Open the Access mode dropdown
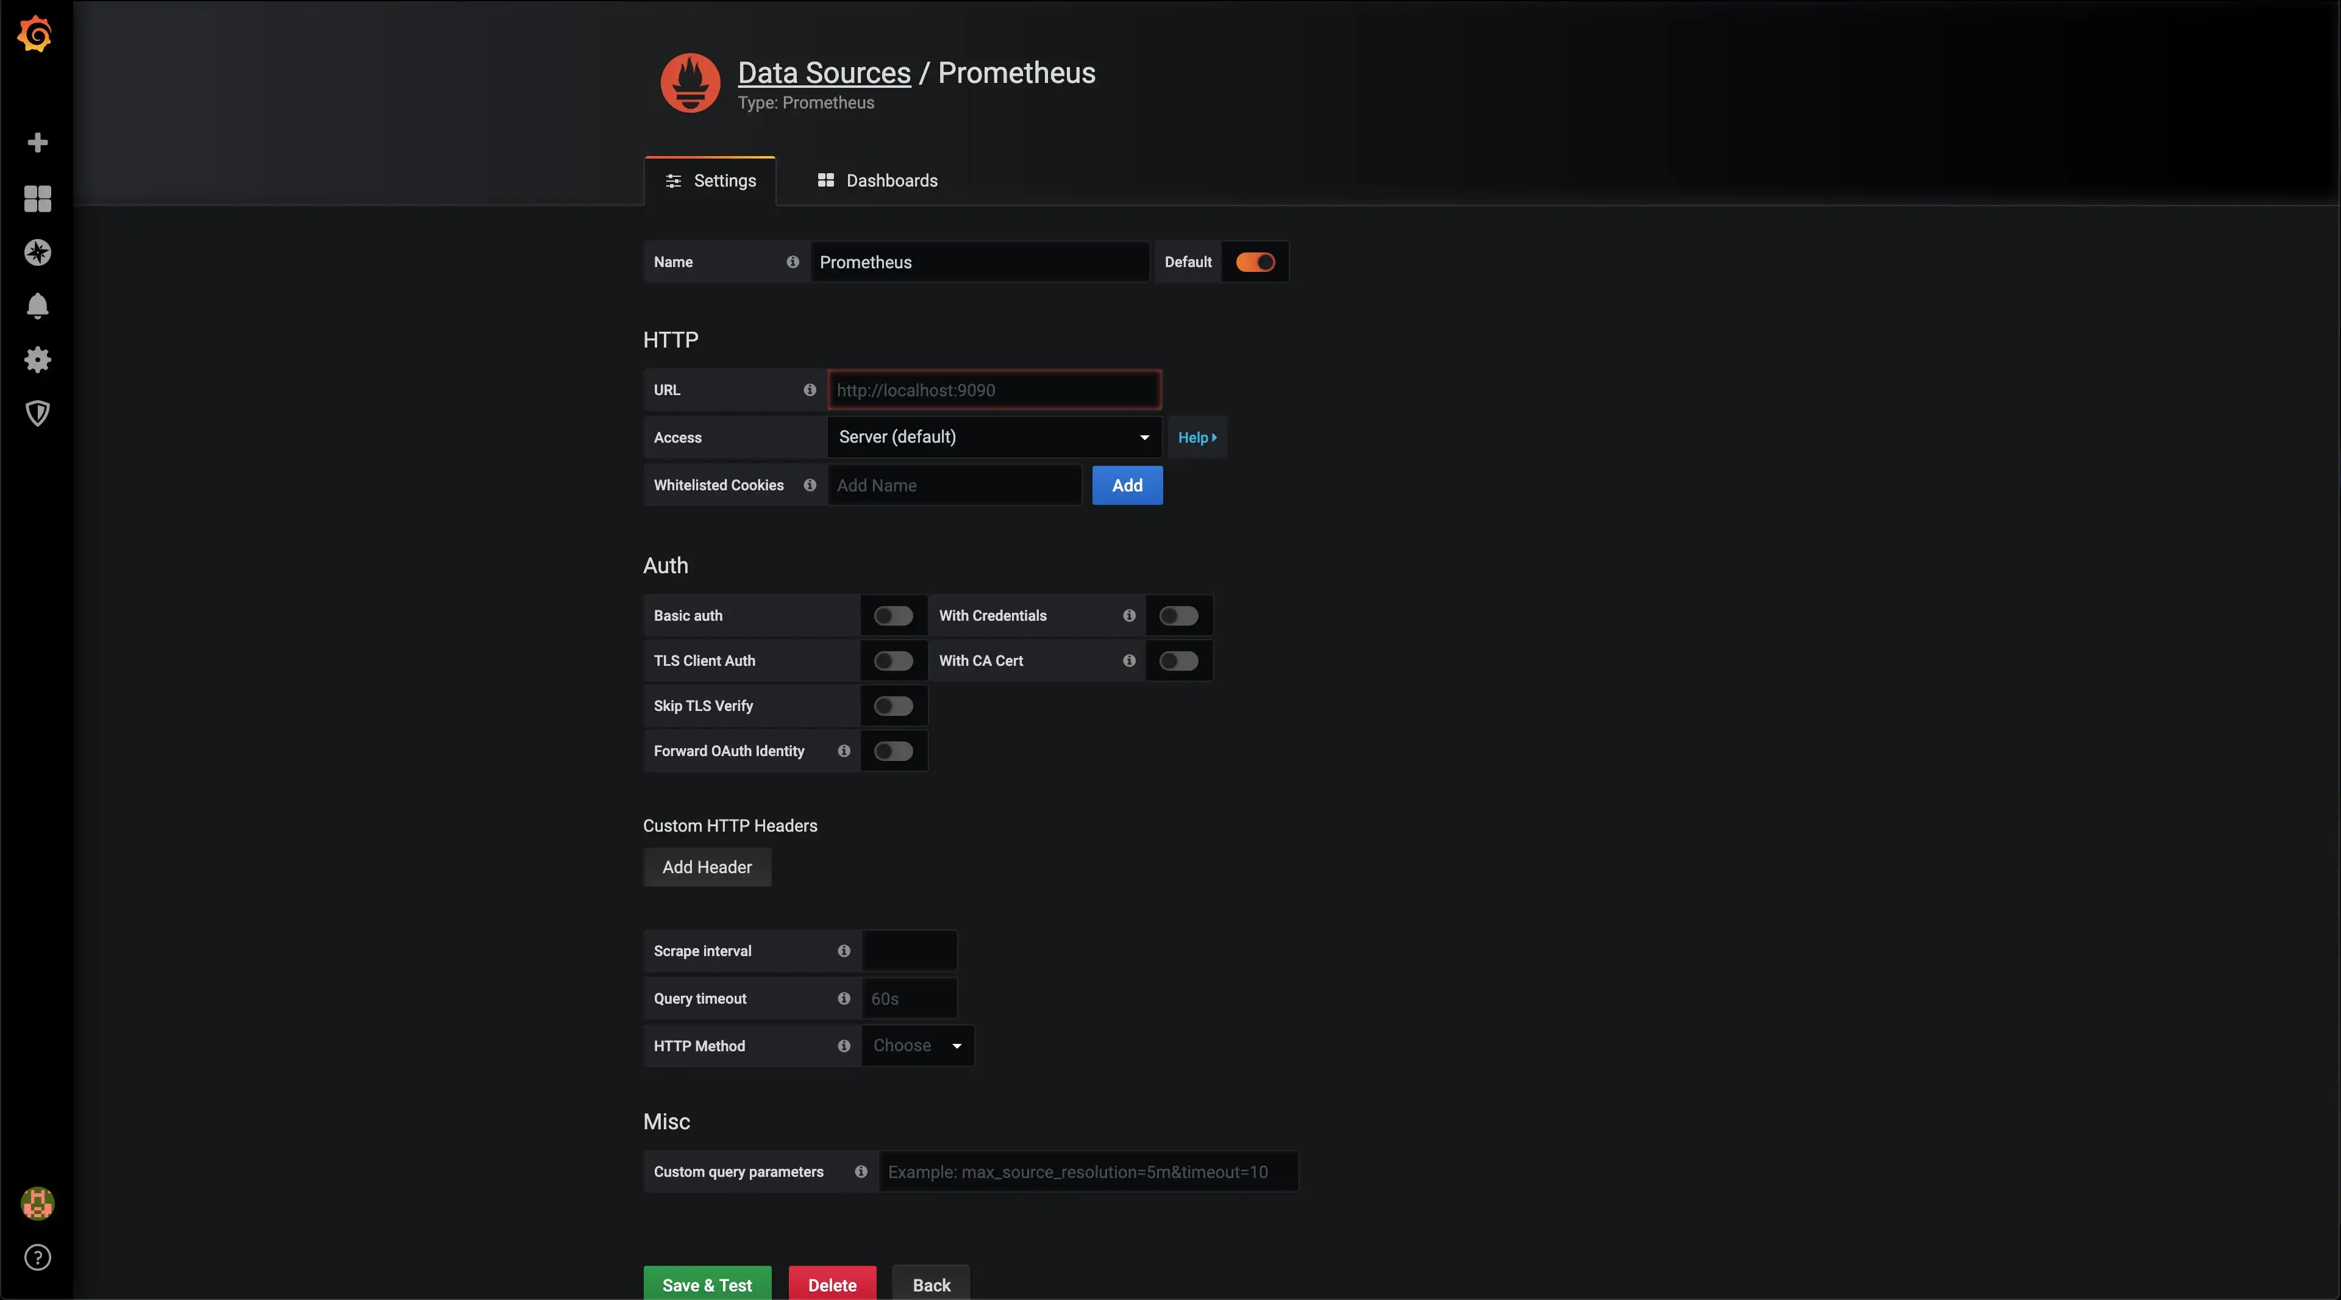 click(x=992, y=437)
